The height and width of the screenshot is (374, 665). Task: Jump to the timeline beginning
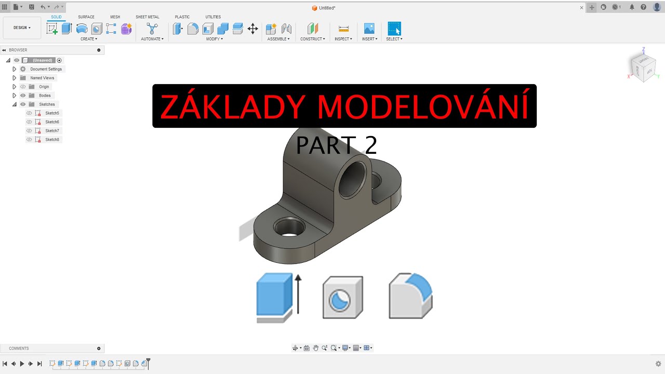pos(5,364)
